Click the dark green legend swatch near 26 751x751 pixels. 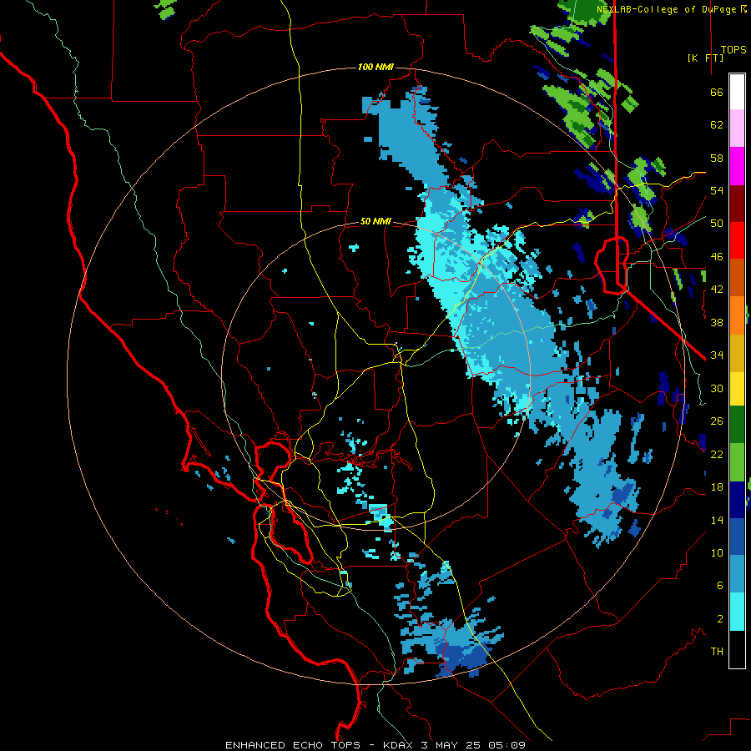pos(737,425)
